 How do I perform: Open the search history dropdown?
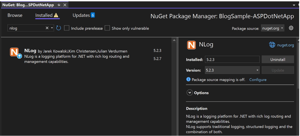[52, 28]
